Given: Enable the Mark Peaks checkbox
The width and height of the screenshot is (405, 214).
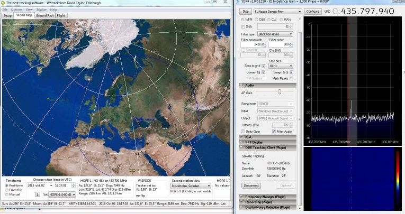Looking at the screenshot, I should [291, 78].
